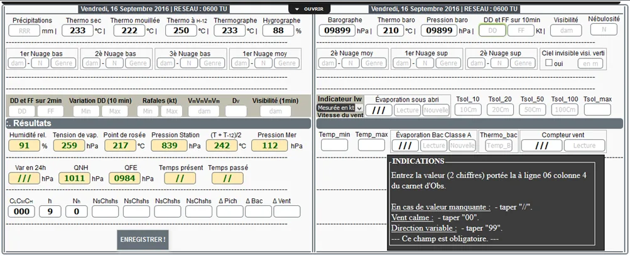Viewport: 630px width, 256px height.
Task: Select the Temps passé field
Action: pos(227,178)
